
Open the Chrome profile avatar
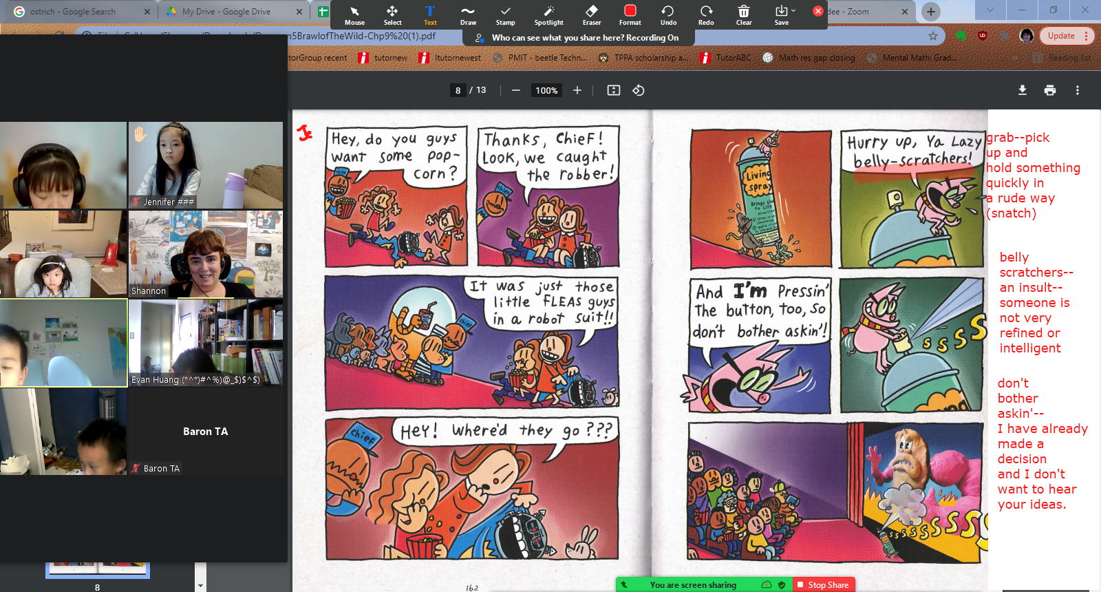click(x=1027, y=36)
